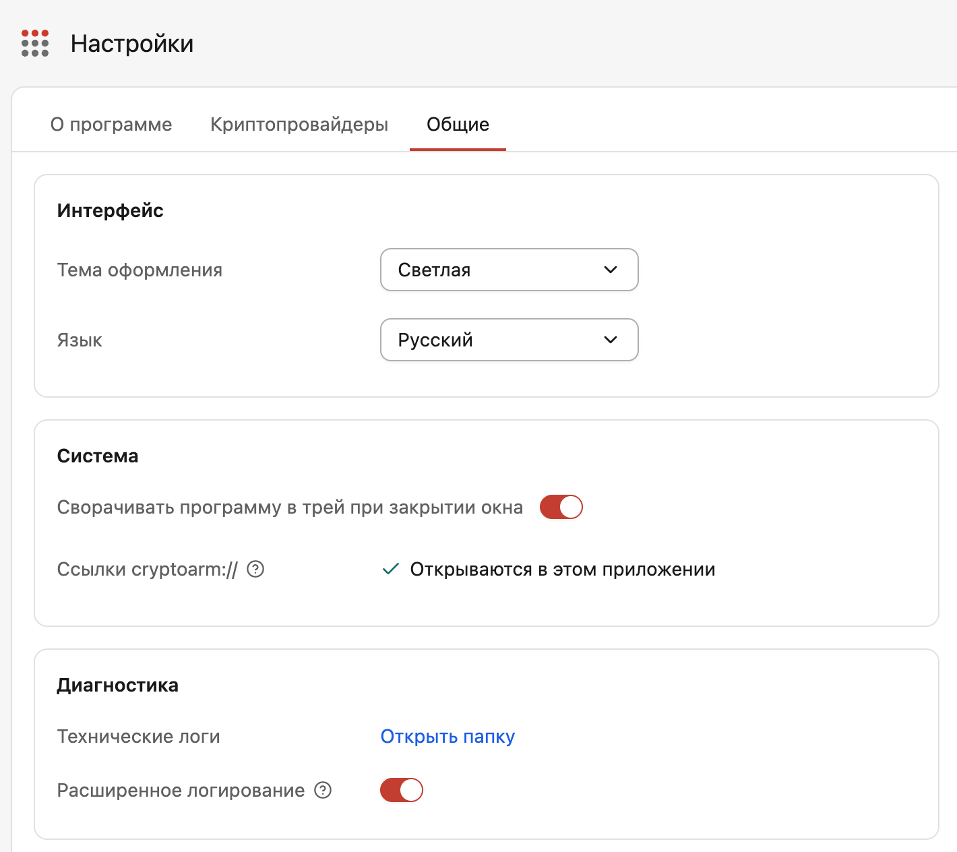The width and height of the screenshot is (957, 852).
Task: Click the Открыть папку link
Action: click(x=447, y=736)
